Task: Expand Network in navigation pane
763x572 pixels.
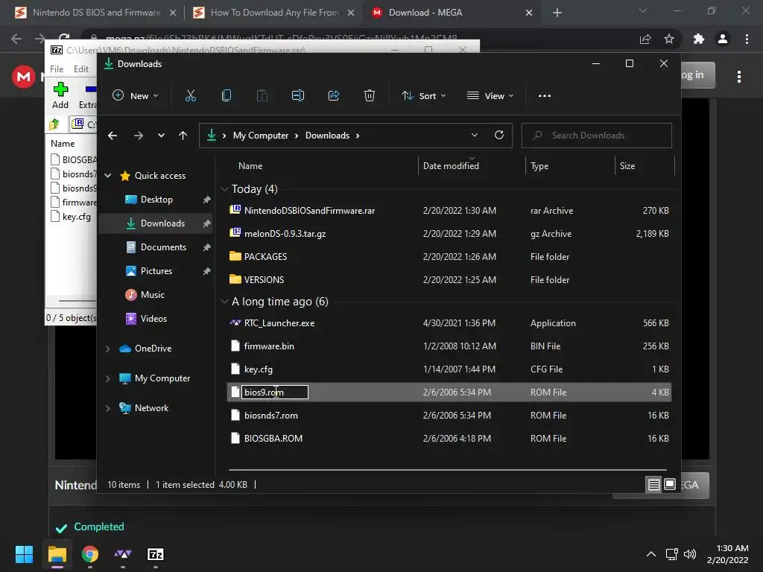Action: tap(108, 408)
